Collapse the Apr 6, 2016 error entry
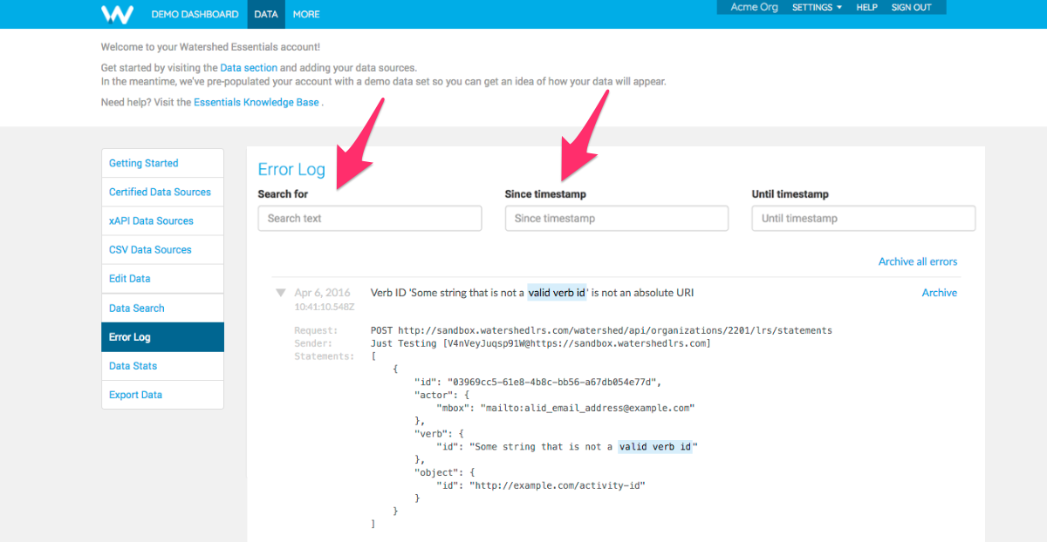This screenshot has width=1047, height=542. click(280, 293)
